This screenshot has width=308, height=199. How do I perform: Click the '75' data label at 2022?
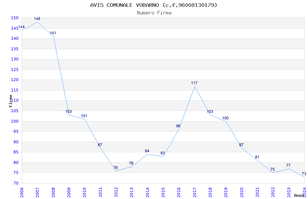point(272,169)
